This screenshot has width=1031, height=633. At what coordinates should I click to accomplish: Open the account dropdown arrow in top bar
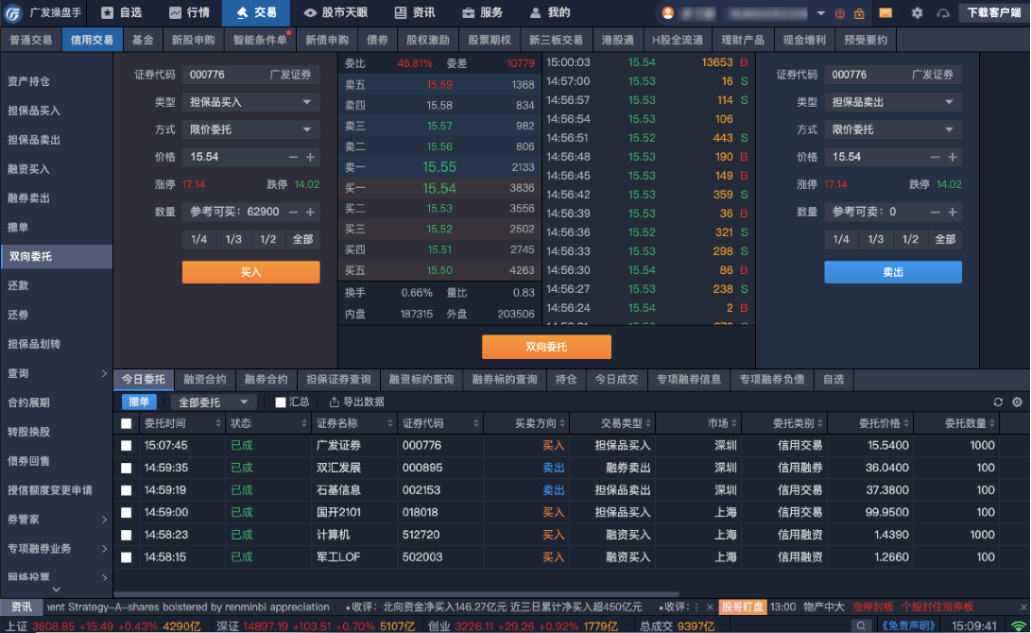pyautogui.click(x=820, y=13)
